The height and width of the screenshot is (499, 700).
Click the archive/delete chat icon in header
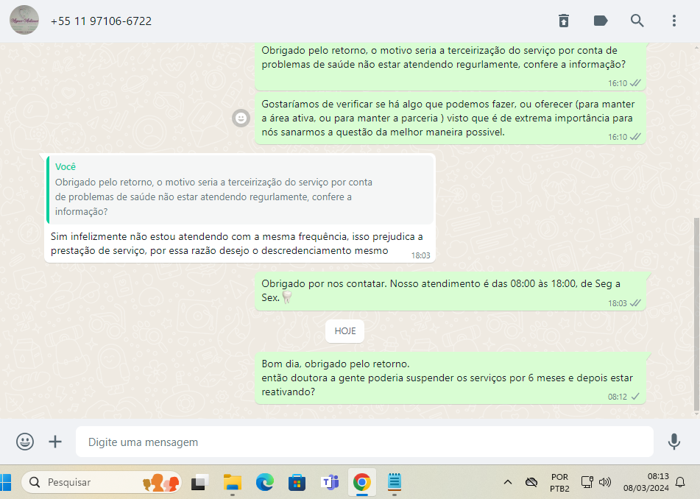point(563,21)
